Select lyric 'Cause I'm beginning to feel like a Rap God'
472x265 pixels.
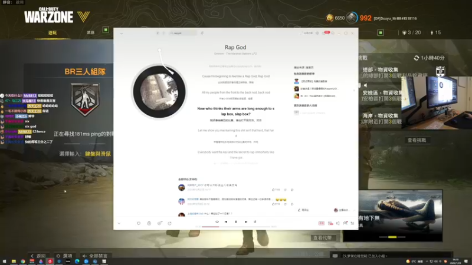pos(235,77)
